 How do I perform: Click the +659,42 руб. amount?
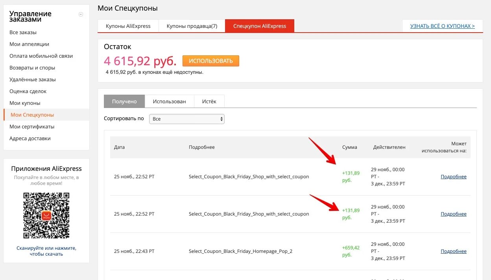pos(351,251)
